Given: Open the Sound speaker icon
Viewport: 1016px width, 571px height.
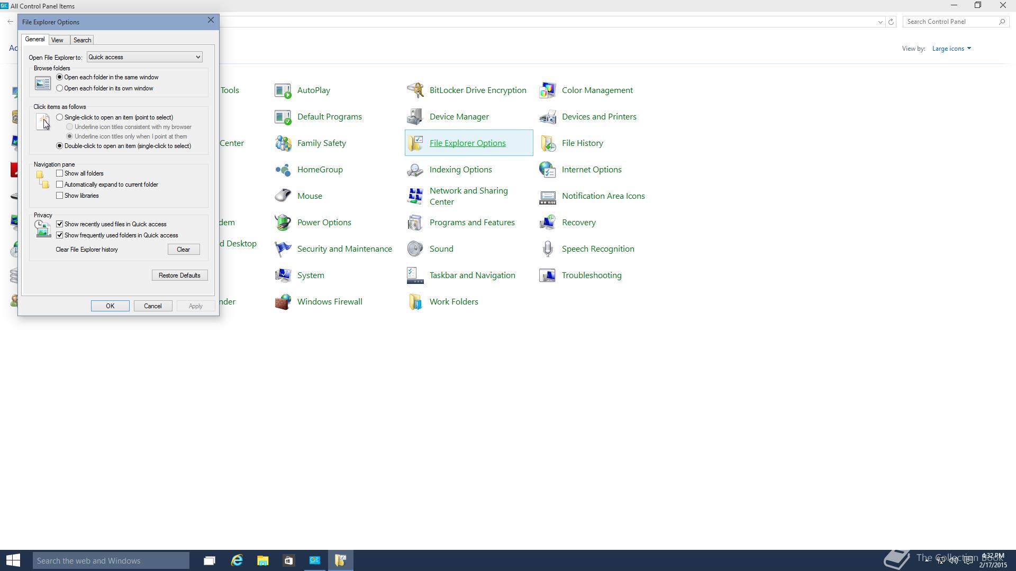Looking at the screenshot, I should 415,249.
